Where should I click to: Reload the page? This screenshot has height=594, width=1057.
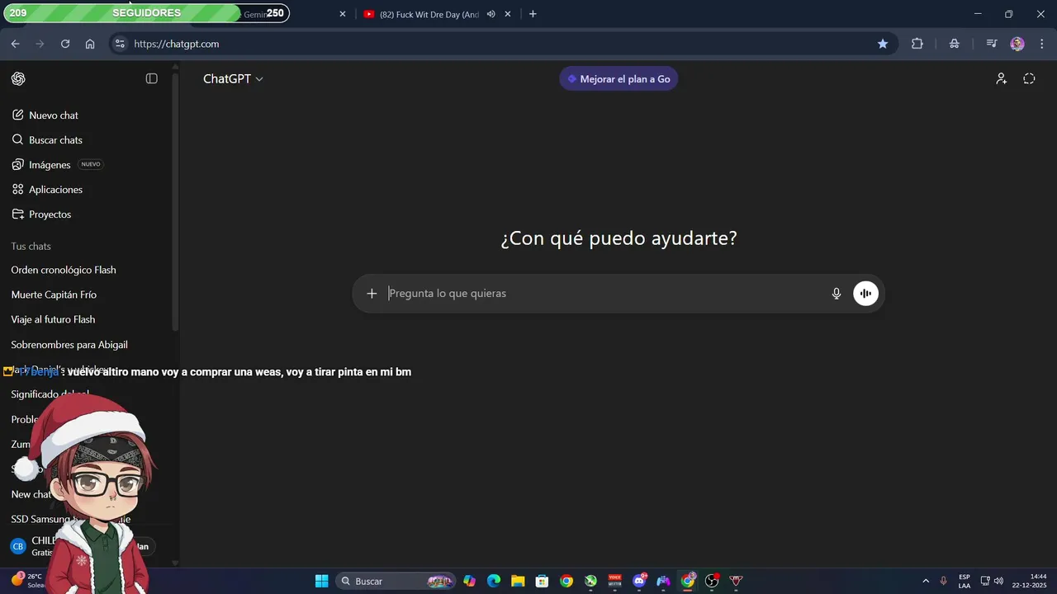pos(65,44)
